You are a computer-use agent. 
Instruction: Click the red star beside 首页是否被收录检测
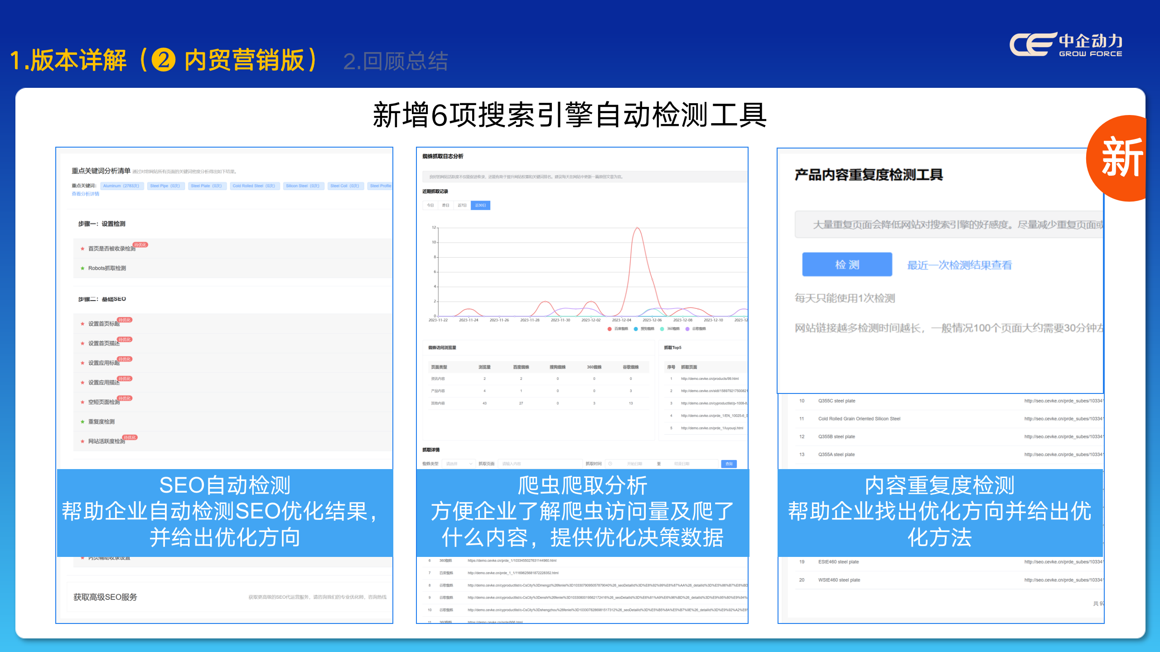pos(82,249)
